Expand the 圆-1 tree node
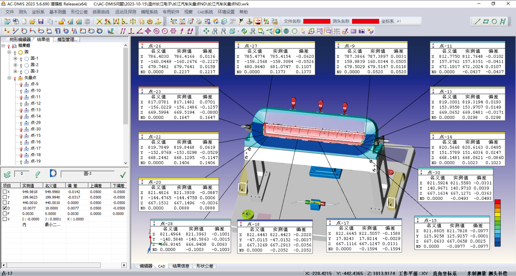This screenshot has height=276, width=516. tap(15, 58)
